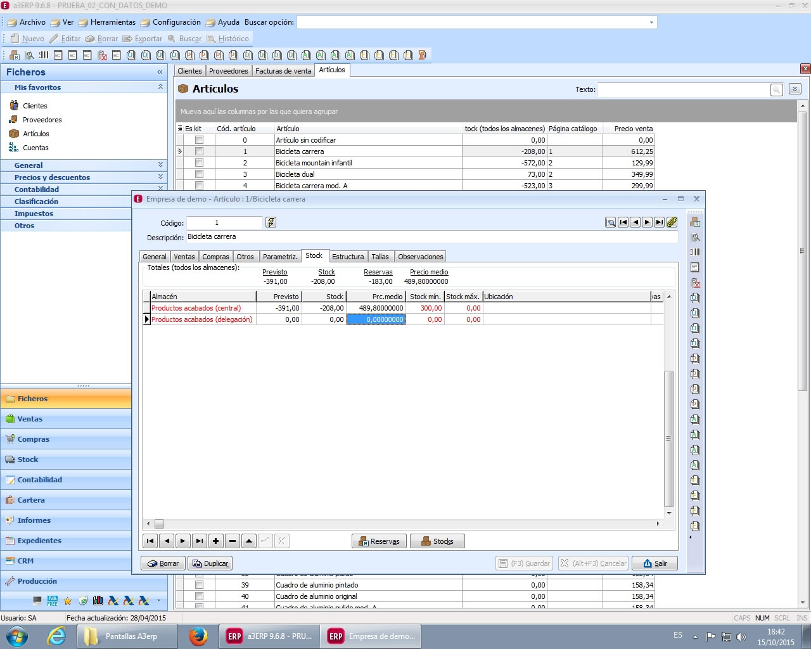Switch to the Estructura tab

click(x=348, y=257)
